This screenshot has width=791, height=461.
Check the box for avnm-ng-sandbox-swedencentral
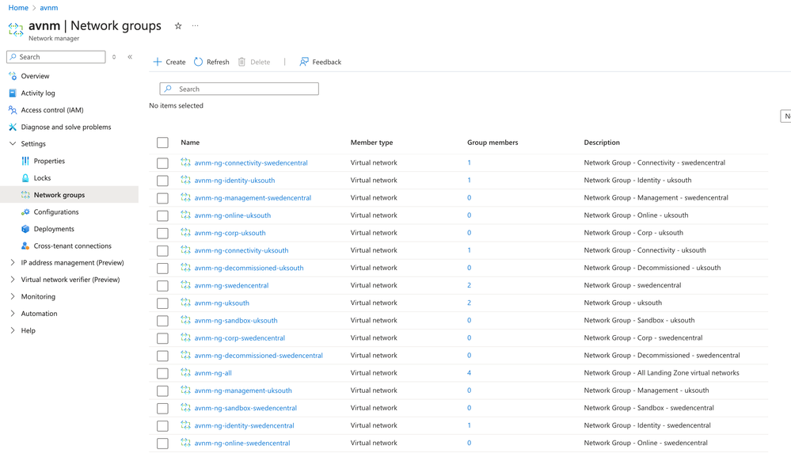[x=162, y=408]
